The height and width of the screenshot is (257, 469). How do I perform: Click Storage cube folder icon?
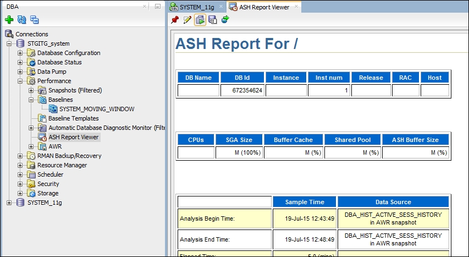pos(31,193)
